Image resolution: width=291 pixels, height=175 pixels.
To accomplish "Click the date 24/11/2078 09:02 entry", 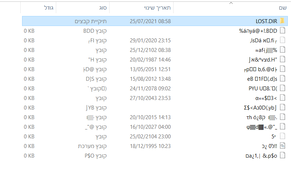I will pyautogui.click(x=150, y=88).
